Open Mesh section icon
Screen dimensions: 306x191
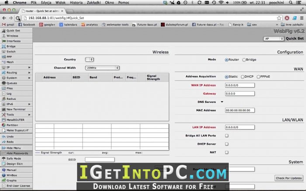tap(3, 62)
